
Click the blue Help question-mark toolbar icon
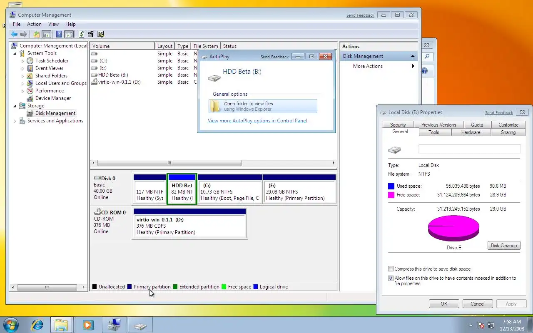coord(59,35)
